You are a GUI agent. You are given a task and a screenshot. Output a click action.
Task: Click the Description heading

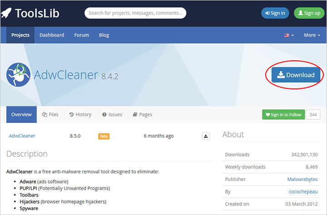tap(27, 154)
